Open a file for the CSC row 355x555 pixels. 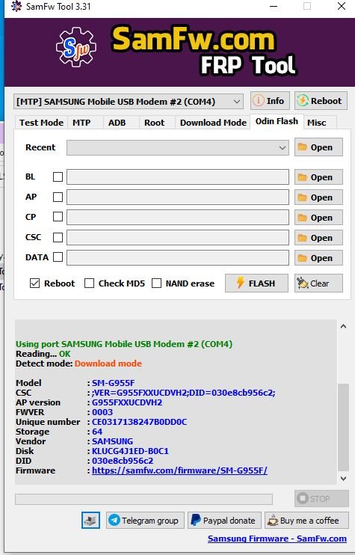[x=318, y=238]
